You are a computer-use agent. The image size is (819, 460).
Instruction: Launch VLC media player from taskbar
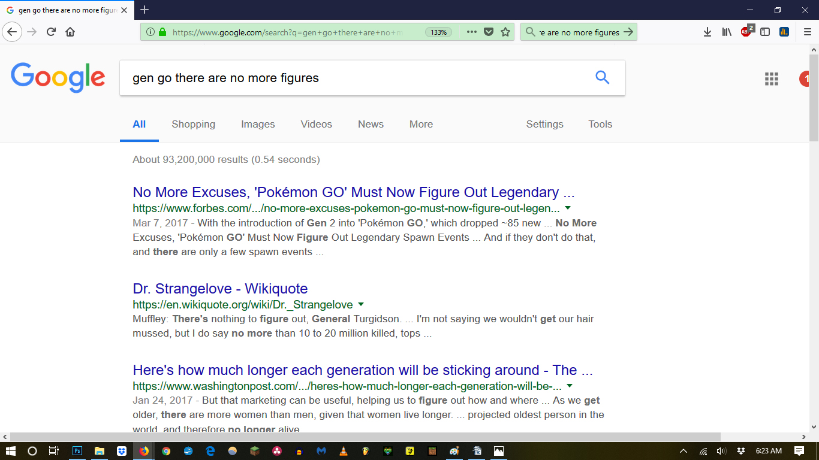coord(344,451)
